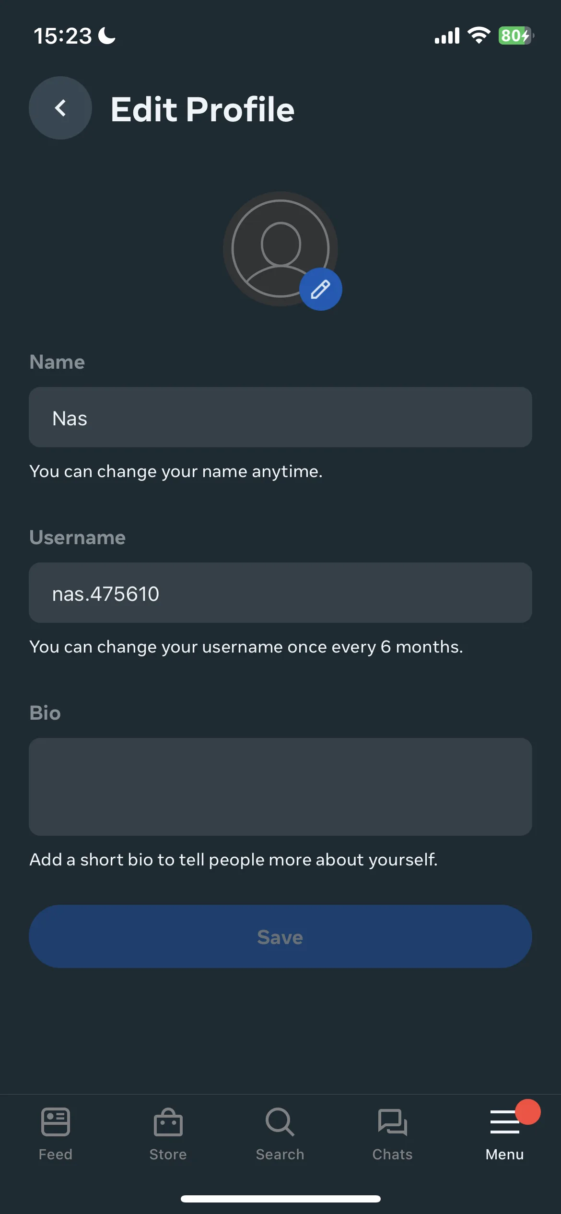The image size is (561, 1214).
Task: Tap the blue pencil edit photo icon
Action: (x=321, y=289)
